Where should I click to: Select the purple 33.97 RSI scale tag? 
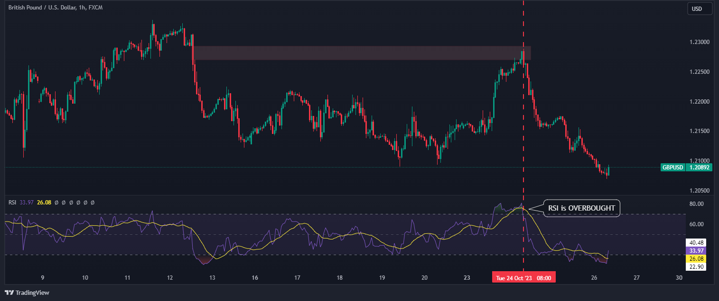[696, 250]
